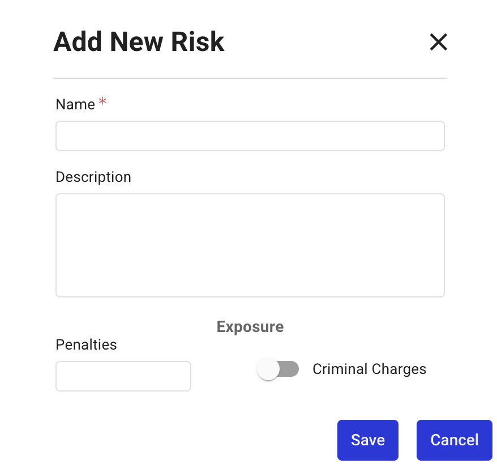Dismiss the dialog with the X icon
497x468 pixels.
coord(438,42)
